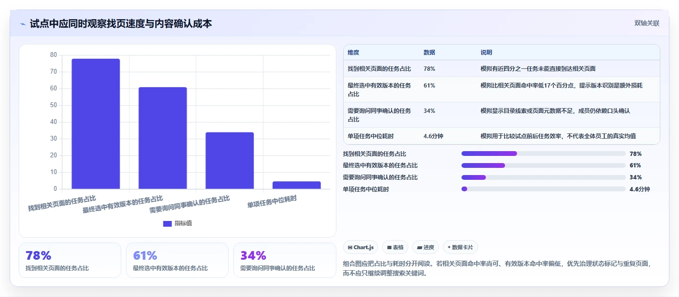Click the table cell showing 34%
Viewport: 679px width, 297px height.
coord(429,111)
